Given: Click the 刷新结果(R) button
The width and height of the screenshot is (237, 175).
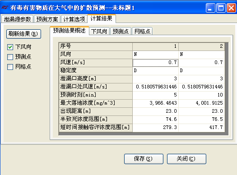Looking at the screenshot, I should [24, 34].
